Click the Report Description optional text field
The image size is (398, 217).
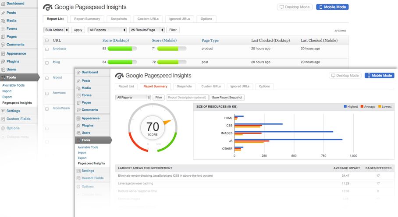pos(187,98)
